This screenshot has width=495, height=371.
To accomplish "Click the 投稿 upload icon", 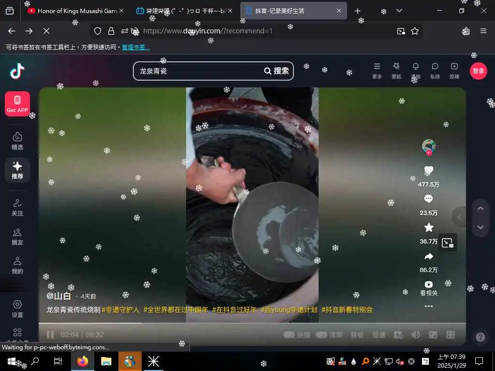I will click(454, 71).
